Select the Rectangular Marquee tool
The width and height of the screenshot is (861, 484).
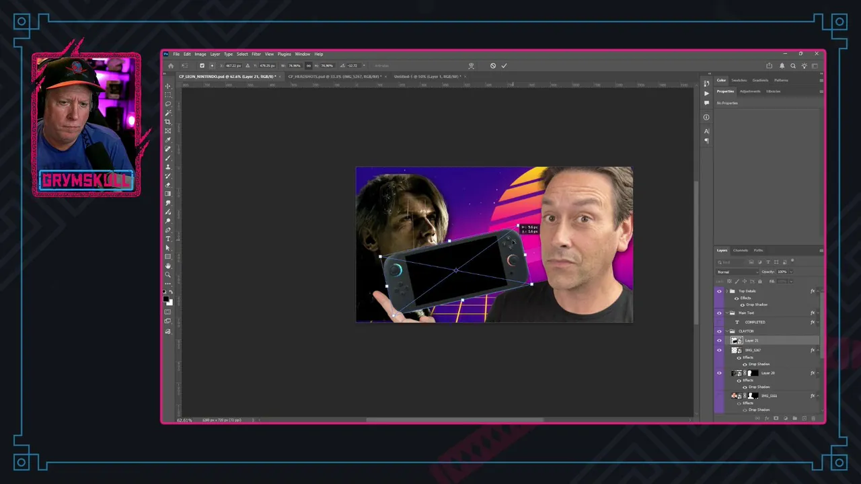pos(167,95)
